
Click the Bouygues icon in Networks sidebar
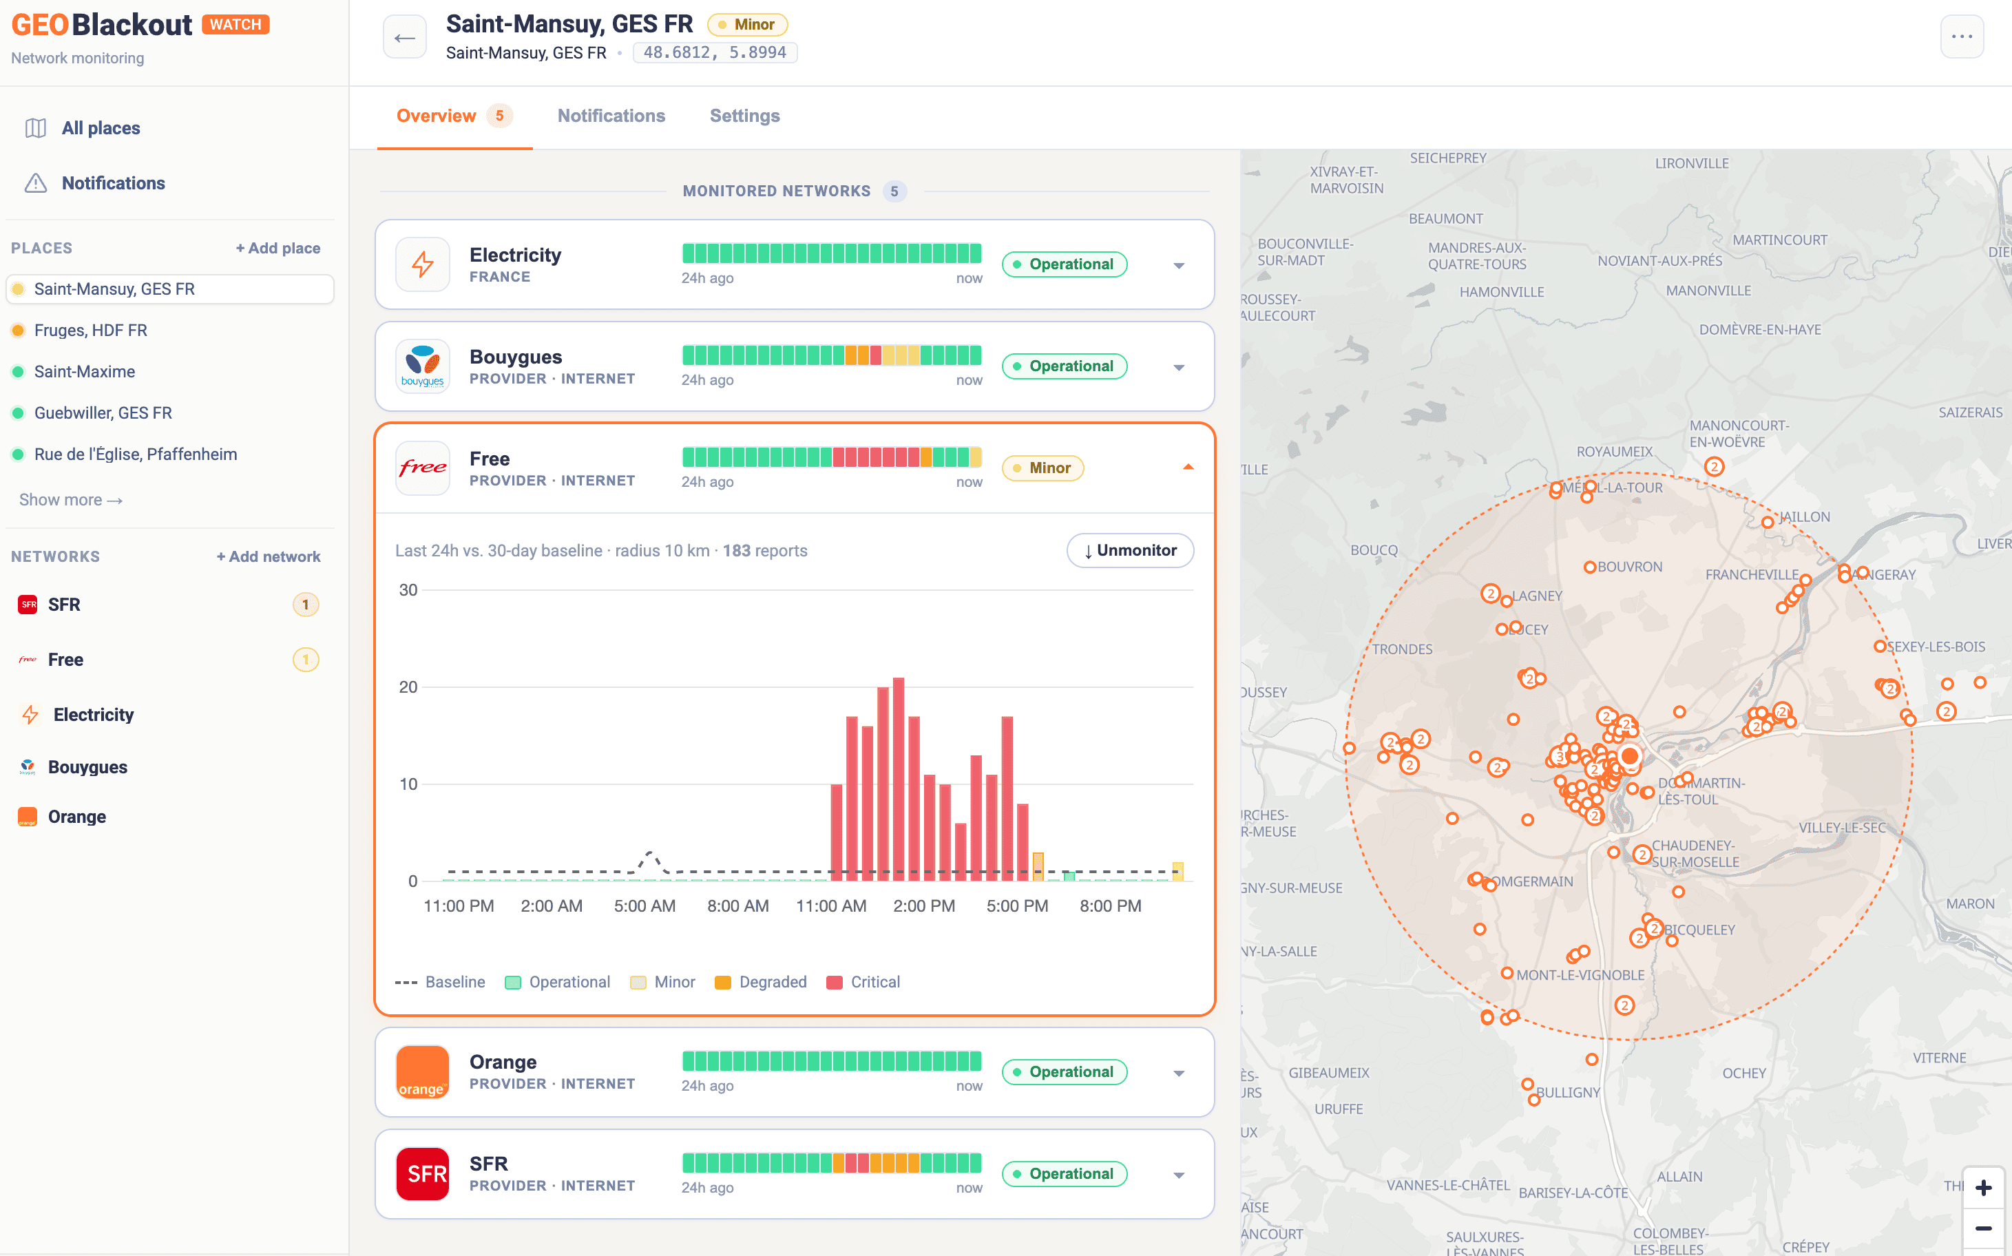28,766
